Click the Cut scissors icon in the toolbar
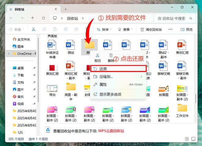 33,29
